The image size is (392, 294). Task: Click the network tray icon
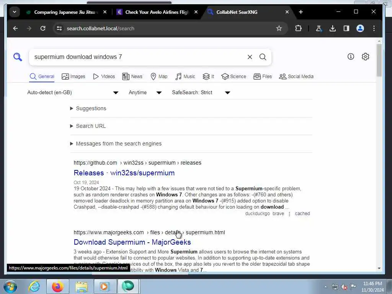coord(335,287)
